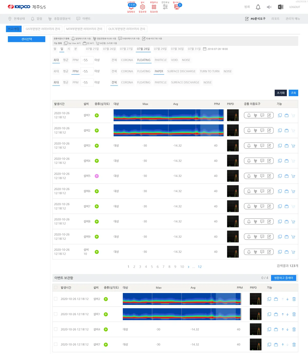Image resolution: width=308 pixels, height=354 pixels.
Task: Open the 리포트 menu
Action: pos(275,19)
